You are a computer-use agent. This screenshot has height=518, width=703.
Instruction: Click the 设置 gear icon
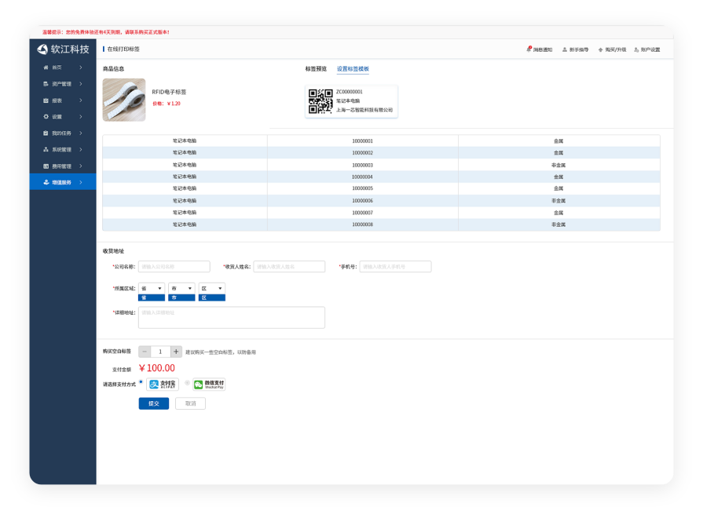coord(46,116)
